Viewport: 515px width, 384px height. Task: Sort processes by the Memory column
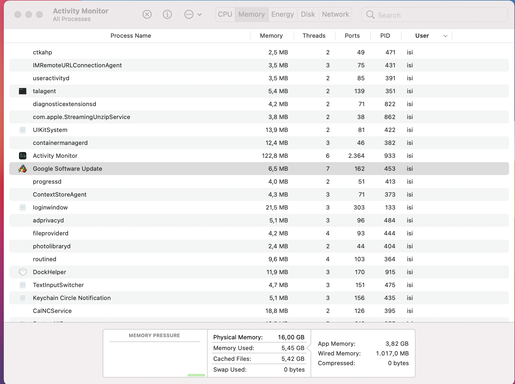(x=271, y=36)
